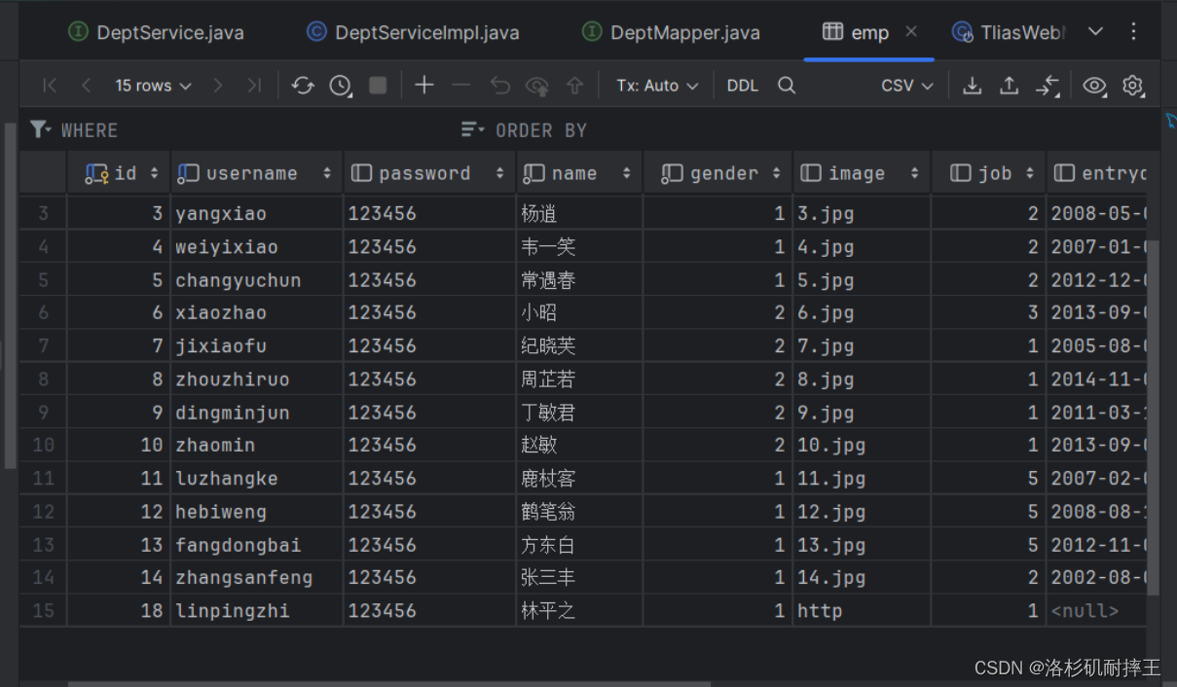Go to previous page arrow
The height and width of the screenshot is (687, 1177).
(86, 86)
